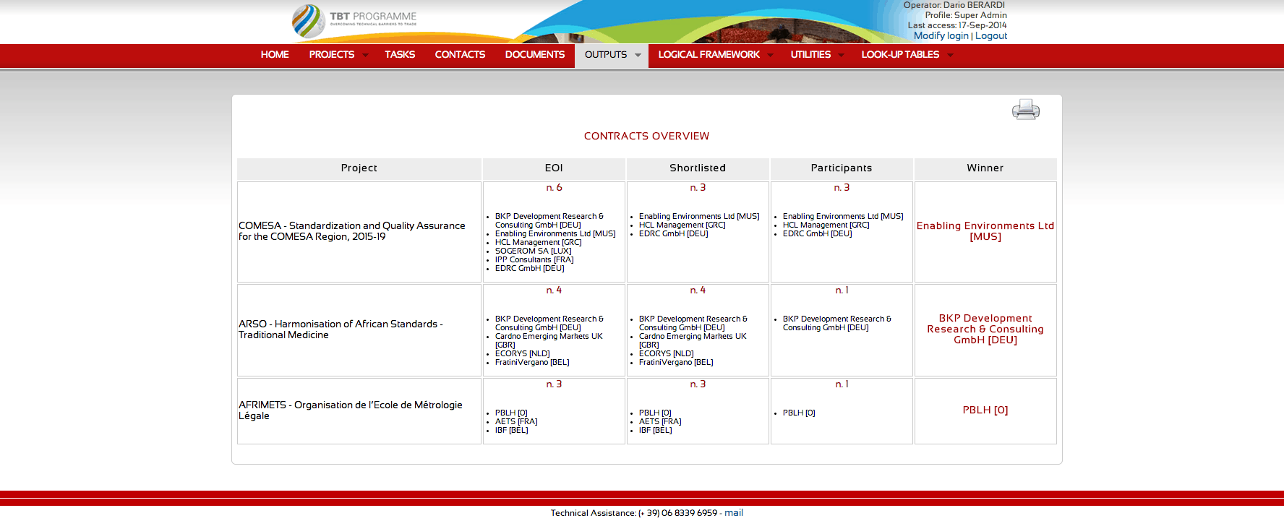The height and width of the screenshot is (521, 1284).
Task: Open the DOCUMENTS page
Action: pos(535,55)
